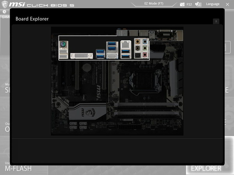The image size is (234, 175).
Task: Switch to EZ Mode (F7)
Action: [x=154, y=3]
